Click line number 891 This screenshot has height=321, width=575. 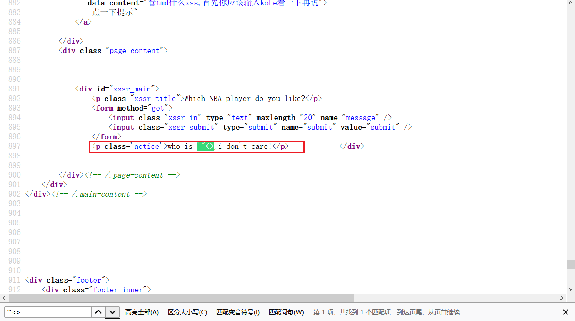[14, 89]
